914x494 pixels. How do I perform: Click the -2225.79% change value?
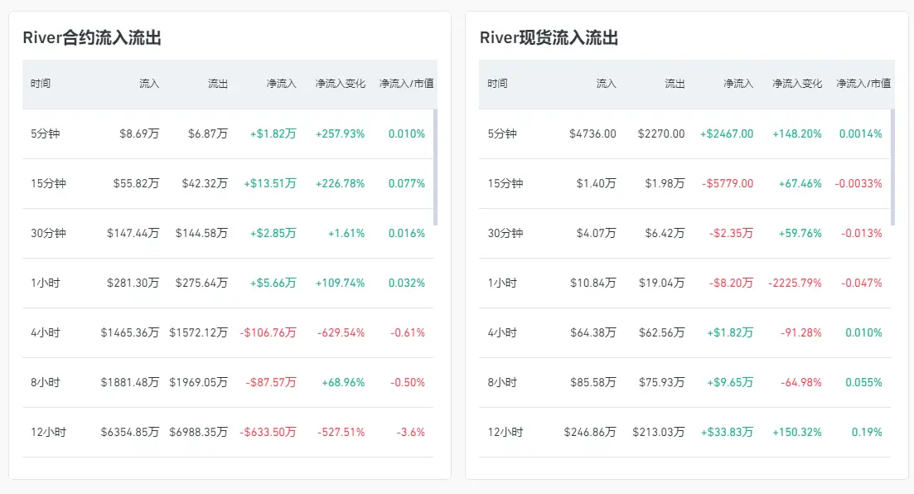795,283
